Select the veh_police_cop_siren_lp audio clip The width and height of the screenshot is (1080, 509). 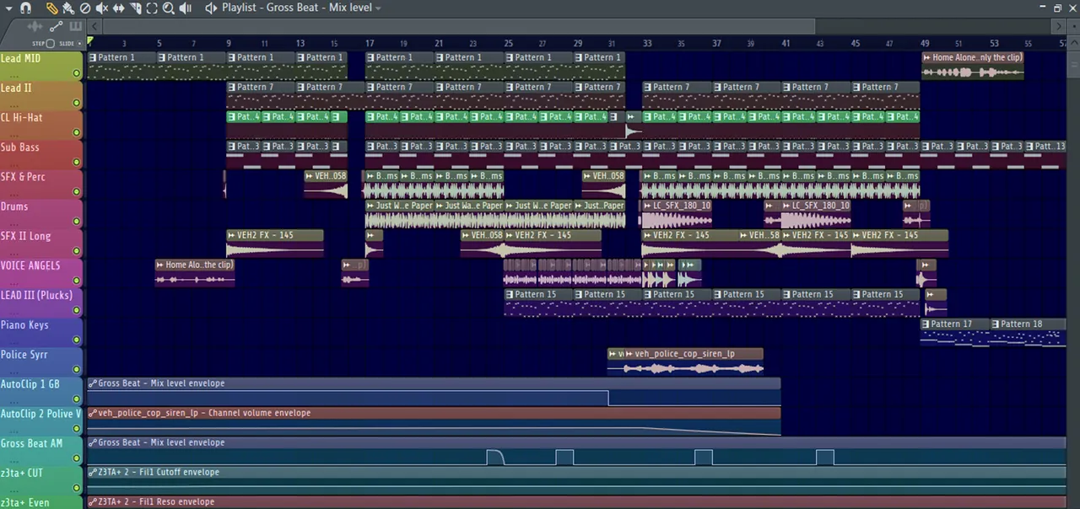click(694, 361)
